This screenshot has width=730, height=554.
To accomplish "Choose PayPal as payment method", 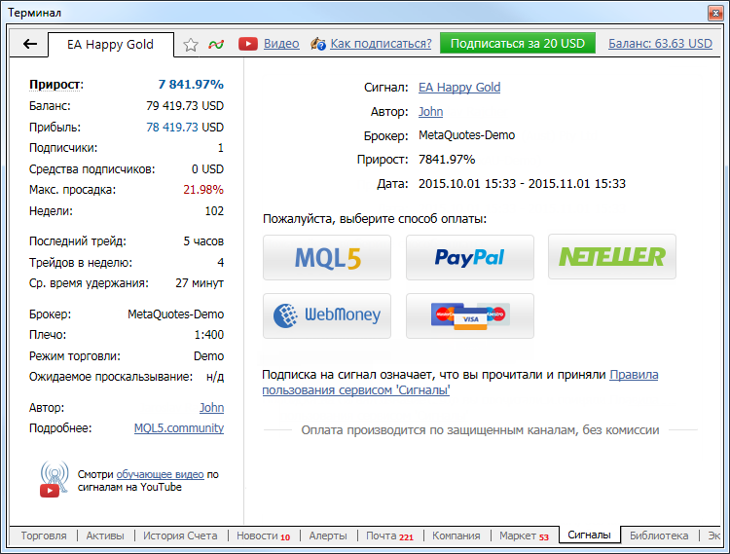I will pyautogui.click(x=469, y=257).
